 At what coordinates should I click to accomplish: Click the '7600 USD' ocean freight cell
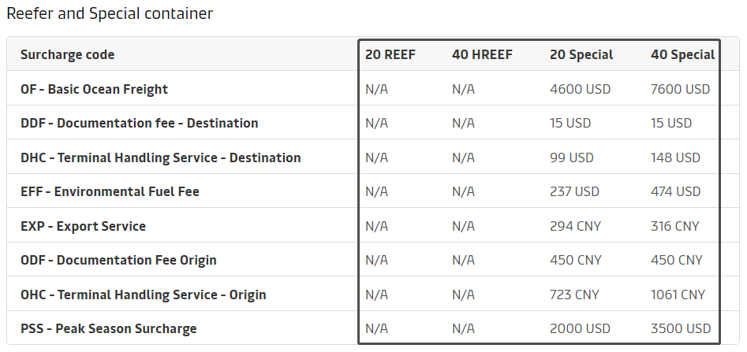click(x=680, y=90)
